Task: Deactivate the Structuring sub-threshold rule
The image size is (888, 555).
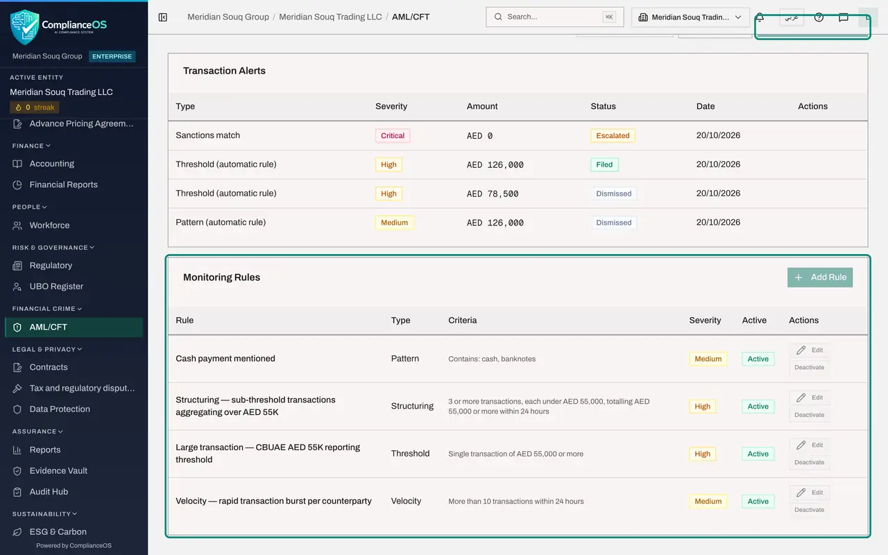Action: (x=809, y=415)
